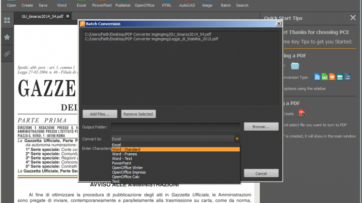Screen dimensions: 362x203
Task: Choose PowerPoint from the dropdown list
Action: click(175, 163)
